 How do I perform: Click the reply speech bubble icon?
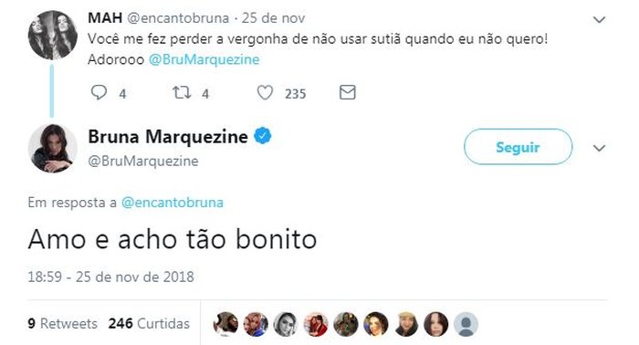(x=99, y=93)
